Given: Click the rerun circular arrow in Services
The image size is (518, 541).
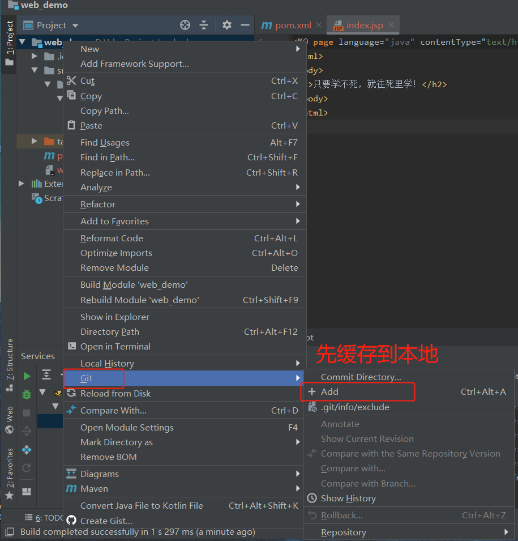Looking at the screenshot, I should (x=27, y=468).
